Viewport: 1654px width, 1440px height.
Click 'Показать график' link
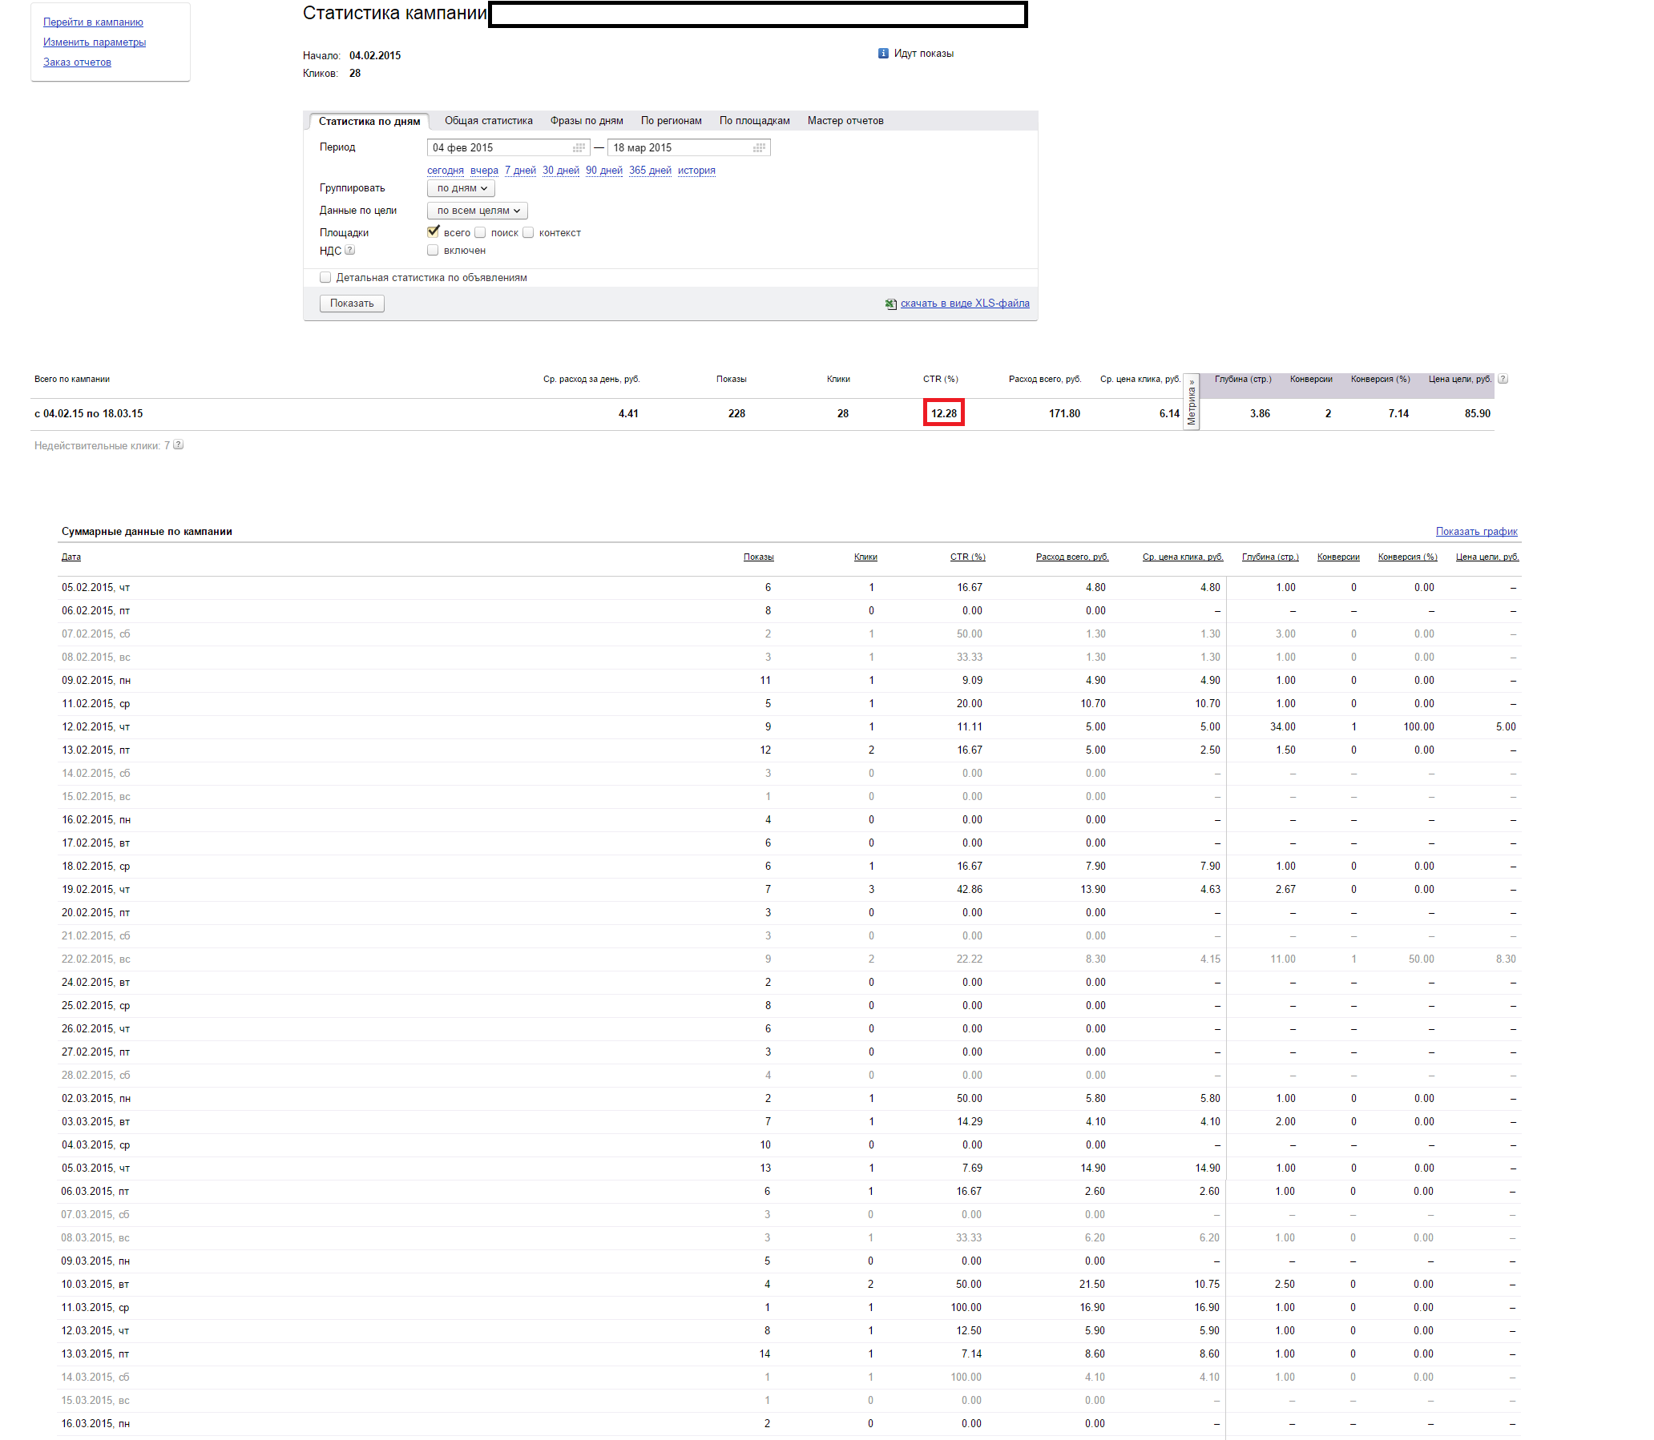[1475, 532]
